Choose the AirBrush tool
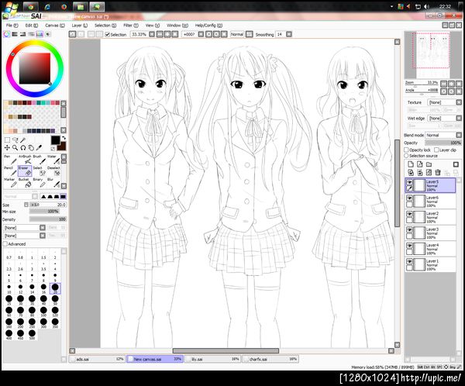This screenshot has height=386, width=465. (x=25, y=160)
